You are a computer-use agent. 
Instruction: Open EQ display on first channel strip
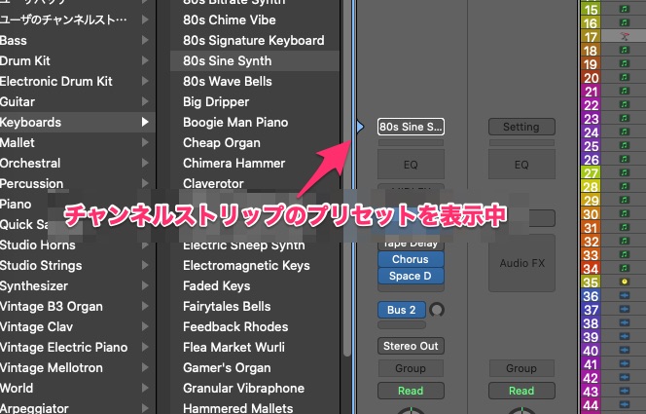coord(411,164)
